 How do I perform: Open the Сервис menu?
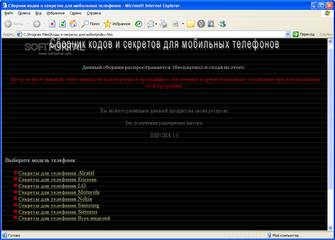click(x=76, y=13)
